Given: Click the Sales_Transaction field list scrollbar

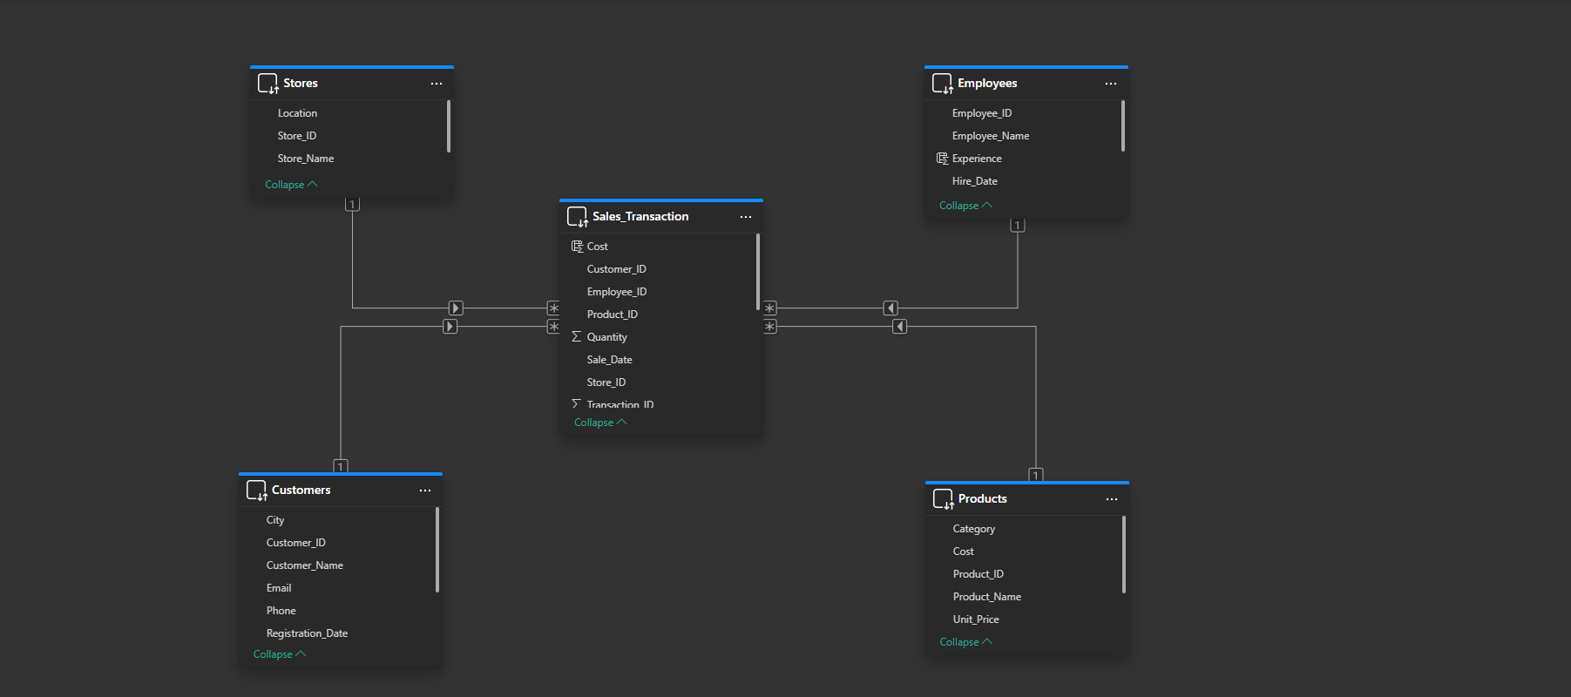Looking at the screenshot, I should 758,272.
